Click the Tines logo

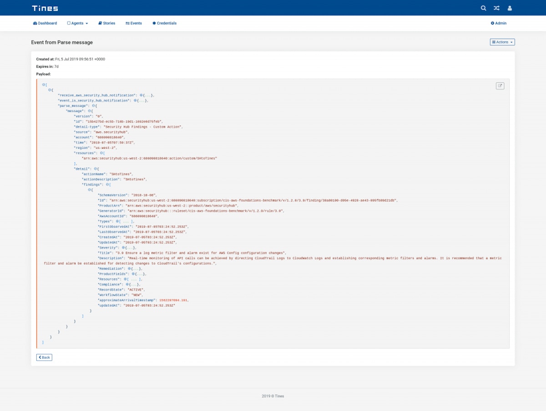point(45,8)
